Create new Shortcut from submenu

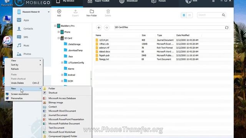(x=67, y=93)
